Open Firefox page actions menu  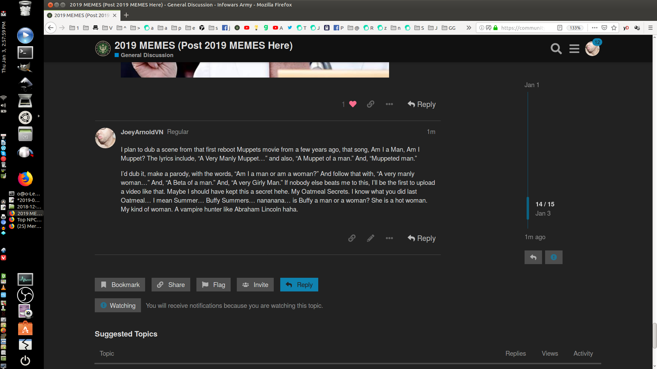coord(595,28)
